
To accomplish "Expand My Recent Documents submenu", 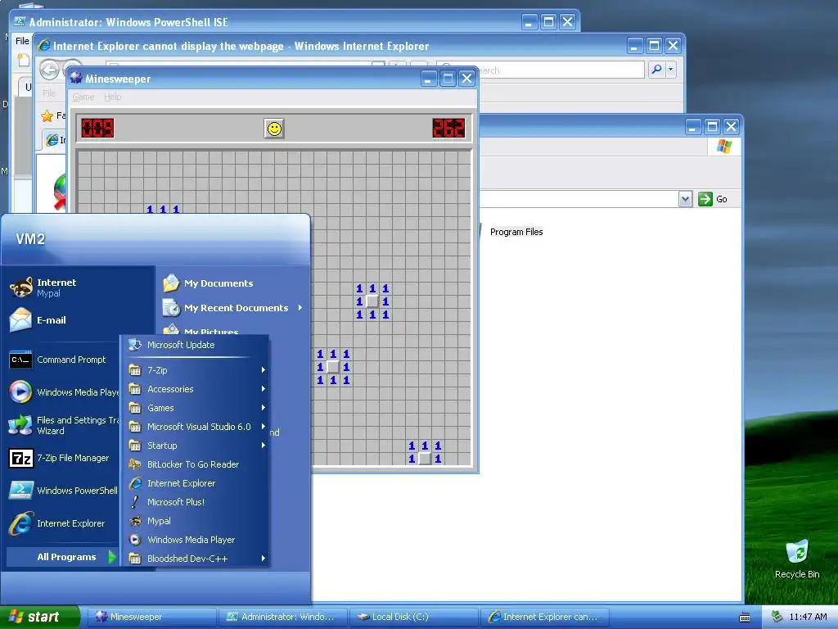I will (x=233, y=308).
